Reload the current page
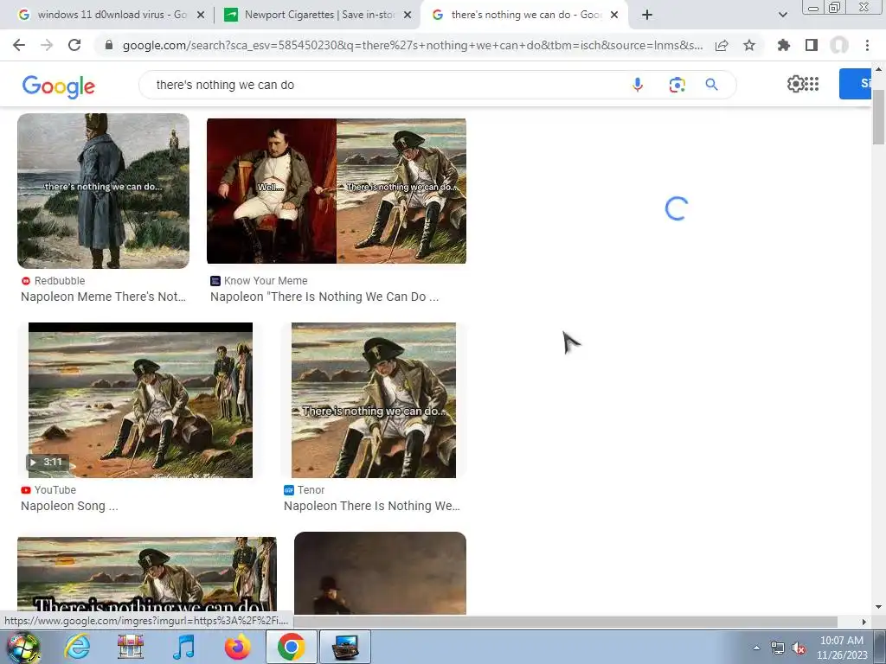The height and width of the screenshot is (664, 886). click(x=74, y=45)
